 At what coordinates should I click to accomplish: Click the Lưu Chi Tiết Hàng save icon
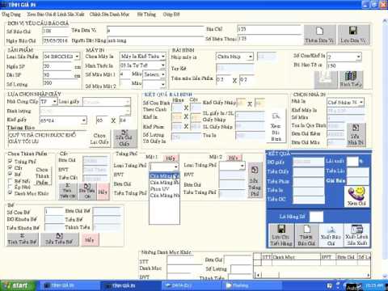click(x=281, y=235)
